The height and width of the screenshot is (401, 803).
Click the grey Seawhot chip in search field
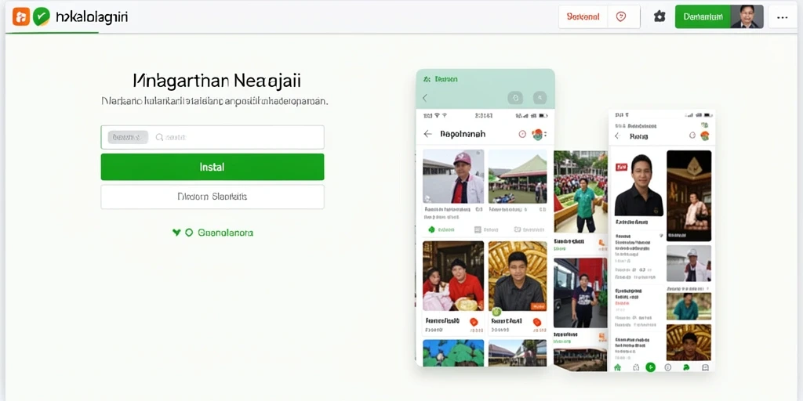tap(128, 137)
